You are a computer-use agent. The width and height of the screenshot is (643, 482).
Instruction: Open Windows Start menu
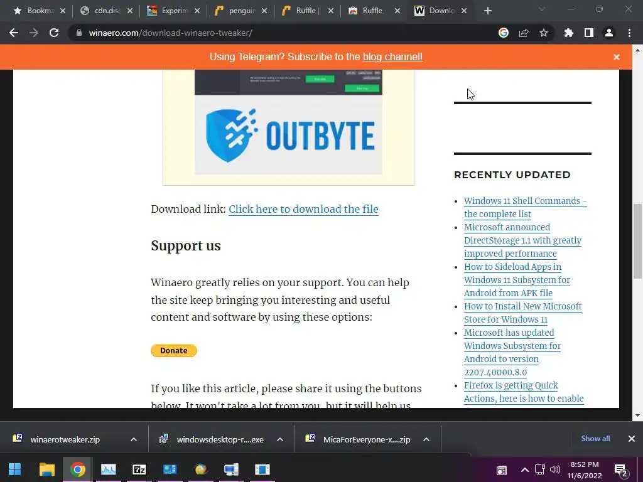(15, 469)
